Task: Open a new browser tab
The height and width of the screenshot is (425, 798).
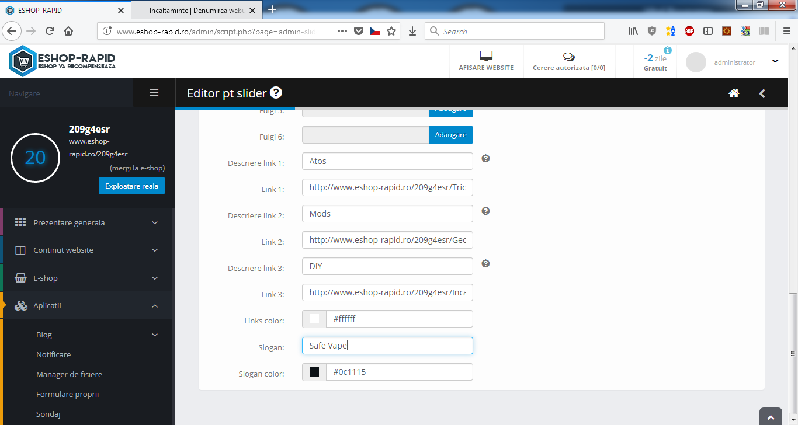Action: pos(272,9)
